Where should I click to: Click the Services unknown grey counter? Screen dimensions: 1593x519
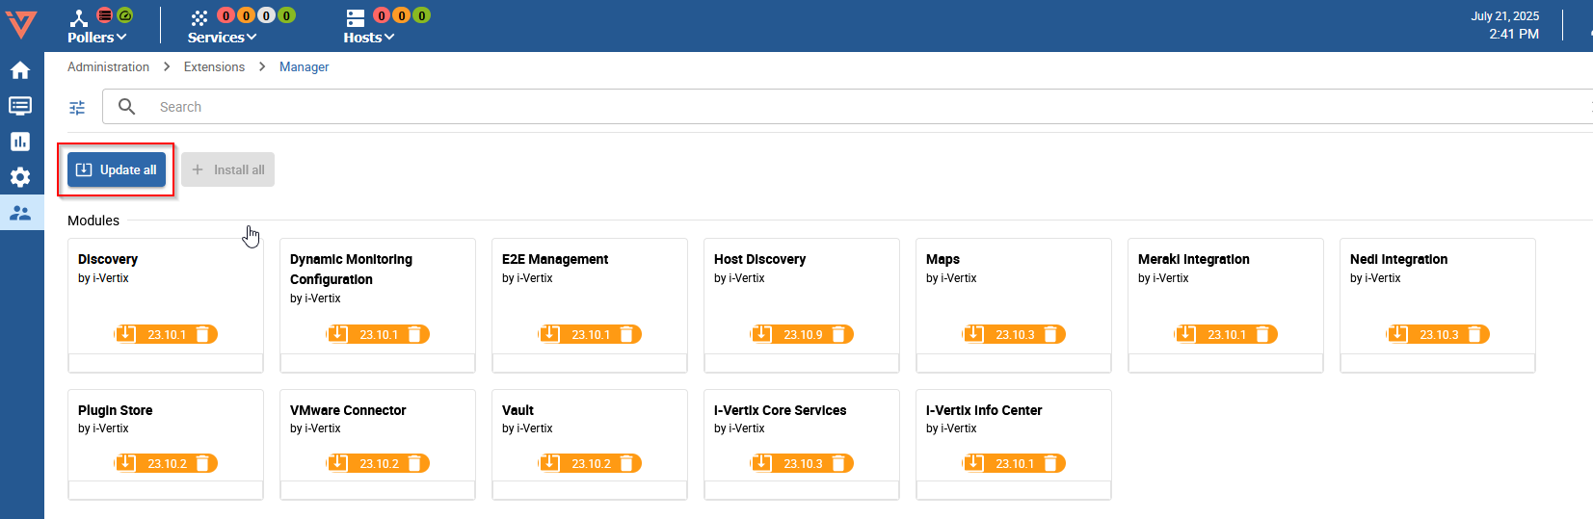pyautogui.click(x=266, y=15)
